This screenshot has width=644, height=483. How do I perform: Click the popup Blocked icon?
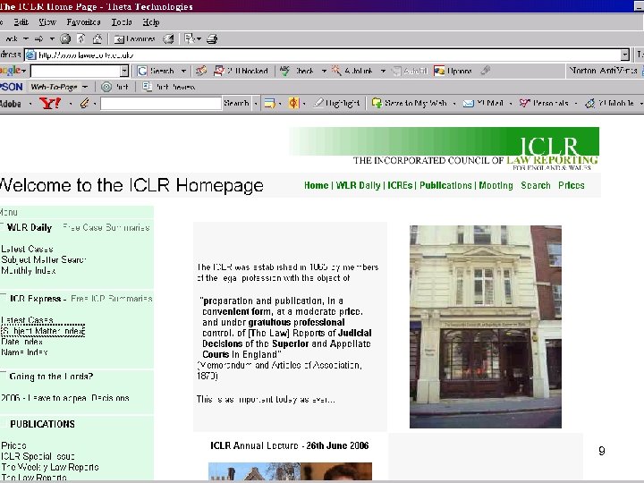click(x=219, y=71)
